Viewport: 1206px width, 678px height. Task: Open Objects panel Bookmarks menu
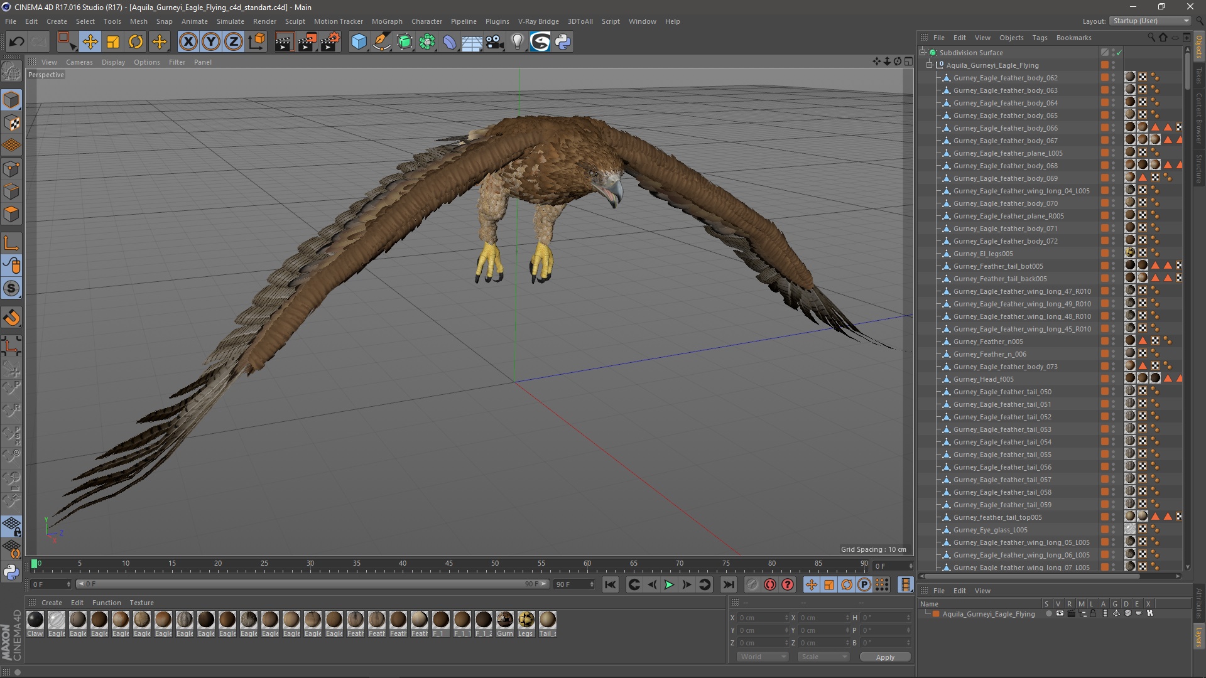pyautogui.click(x=1073, y=38)
